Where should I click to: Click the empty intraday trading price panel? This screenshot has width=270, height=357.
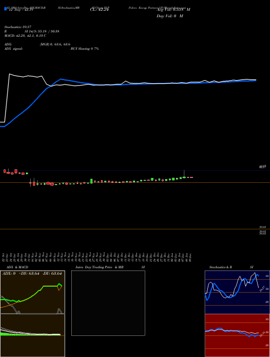point(108,303)
